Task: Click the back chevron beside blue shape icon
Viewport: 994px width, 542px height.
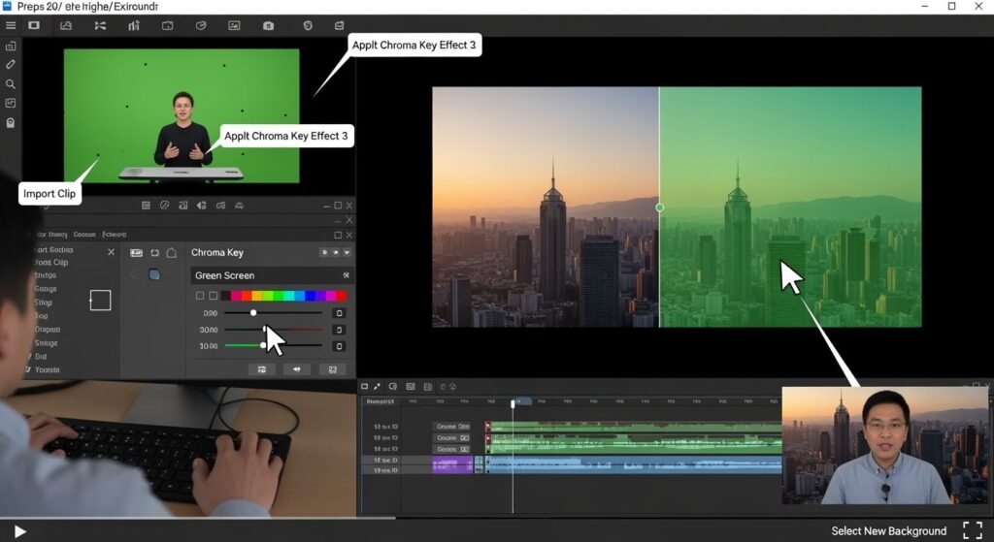Action: pos(132,274)
